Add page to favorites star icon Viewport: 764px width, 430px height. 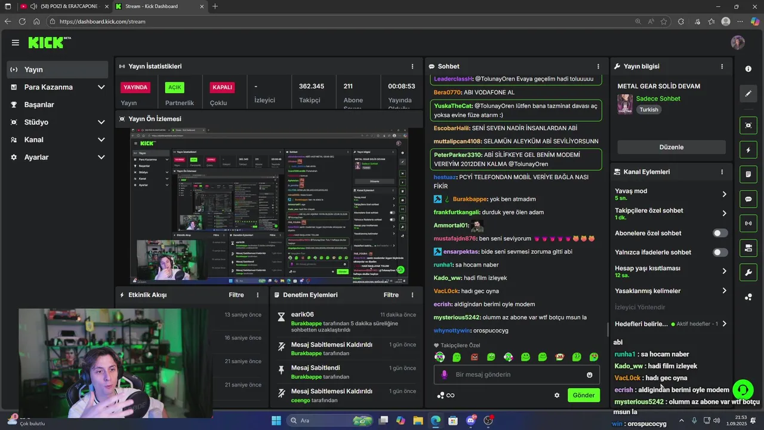click(x=664, y=21)
